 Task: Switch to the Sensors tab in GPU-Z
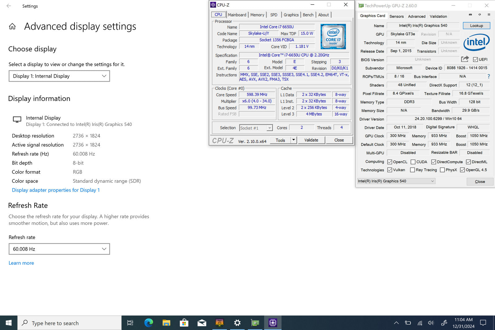point(396,16)
